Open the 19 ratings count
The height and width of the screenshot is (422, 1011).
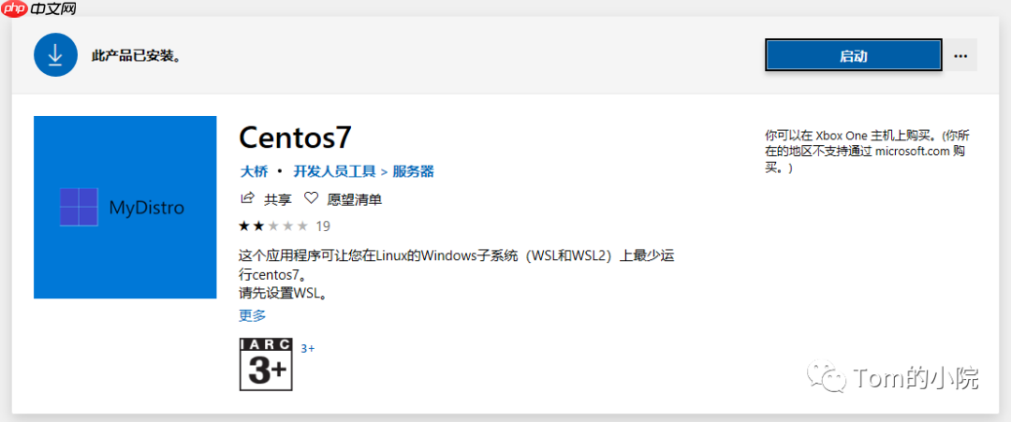click(x=323, y=226)
